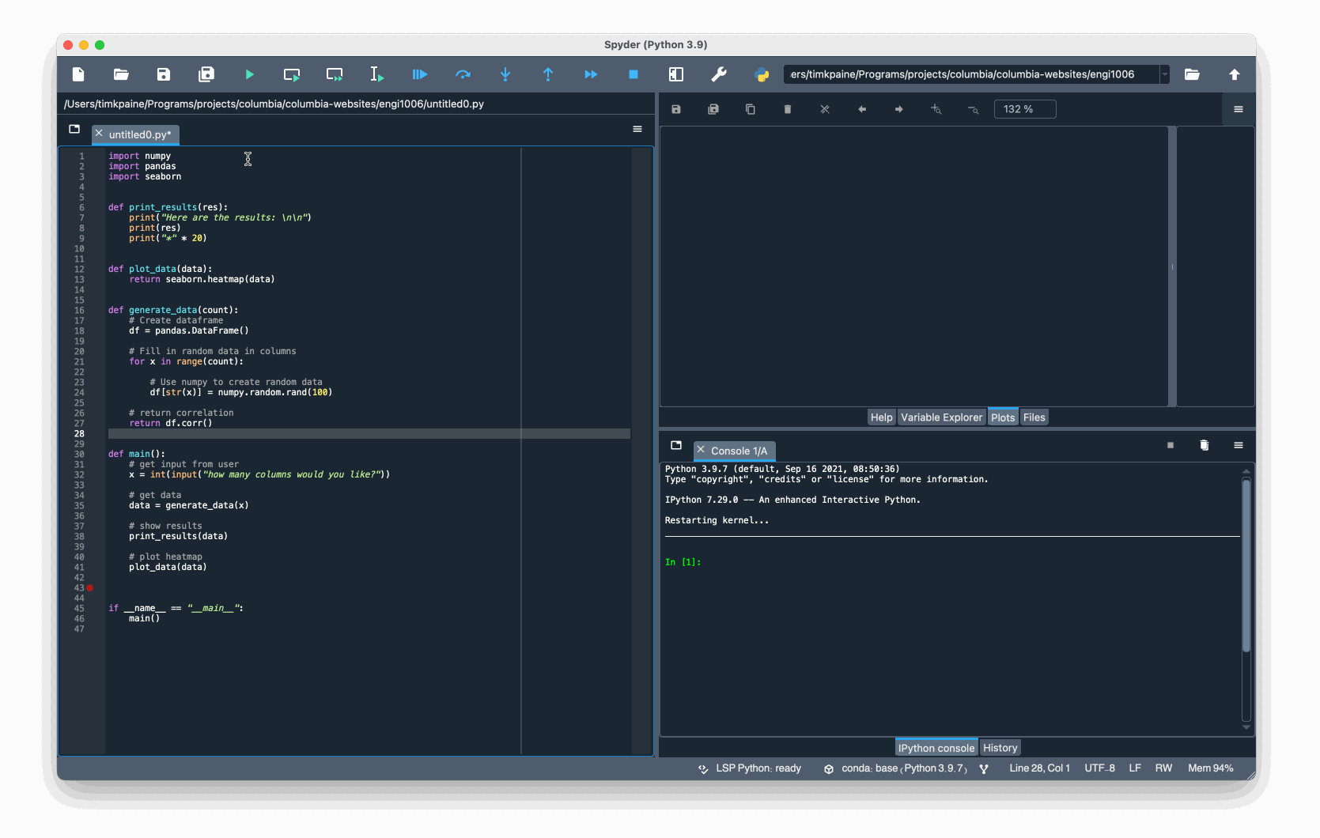Open the Plots pane options menu
Screen dimensions: 1320x838
point(1239,109)
